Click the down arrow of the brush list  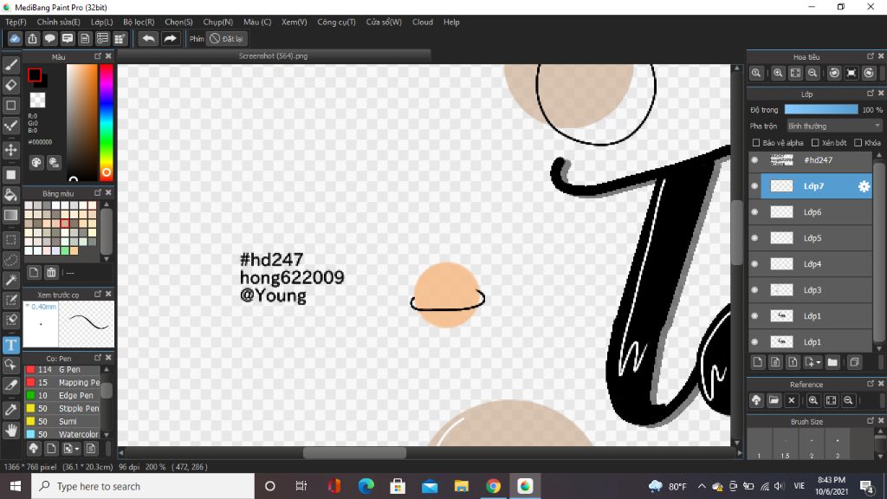point(107,435)
